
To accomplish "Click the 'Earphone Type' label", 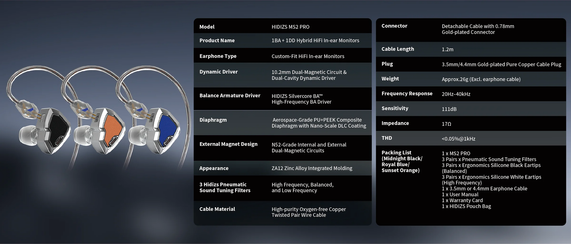I will pos(218,56).
